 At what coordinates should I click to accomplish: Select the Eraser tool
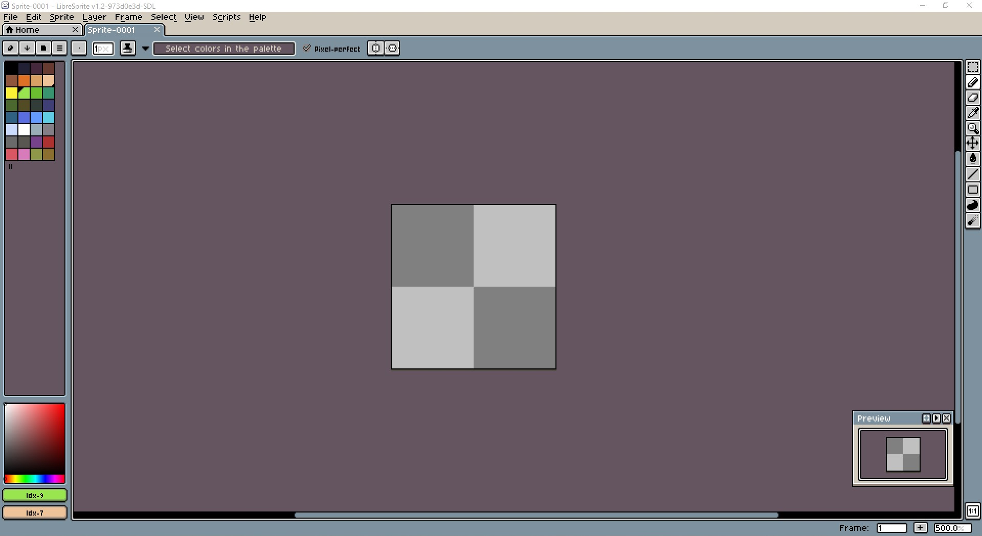tap(972, 98)
